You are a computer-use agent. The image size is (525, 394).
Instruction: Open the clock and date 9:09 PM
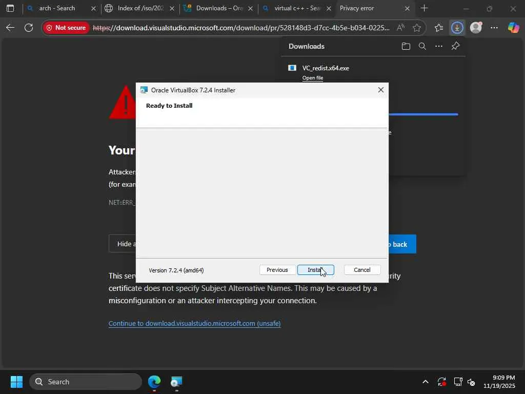pos(499,382)
